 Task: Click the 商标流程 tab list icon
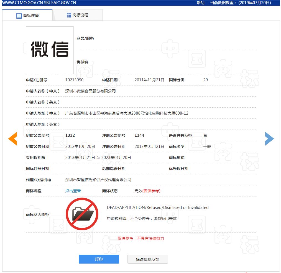click(69, 15)
